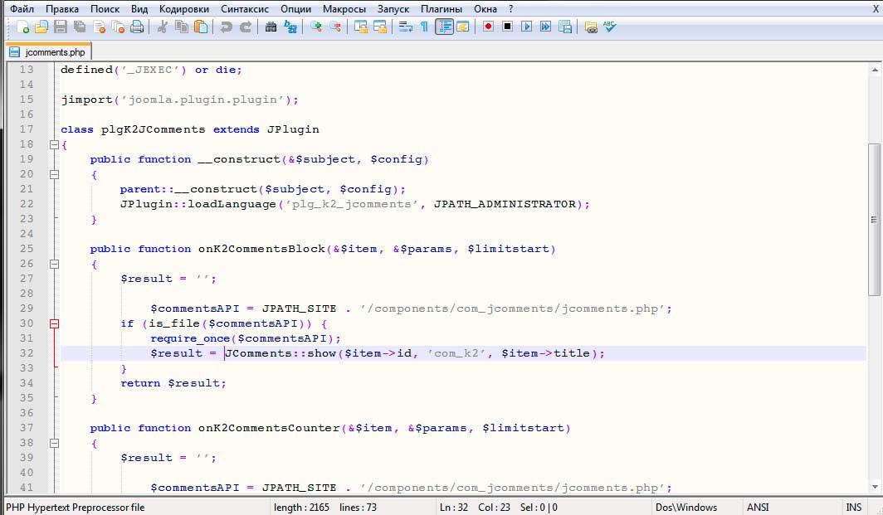The width and height of the screenshot is (883, 515).
Task: Play back the recorded macro
Action: coord(526,27)
